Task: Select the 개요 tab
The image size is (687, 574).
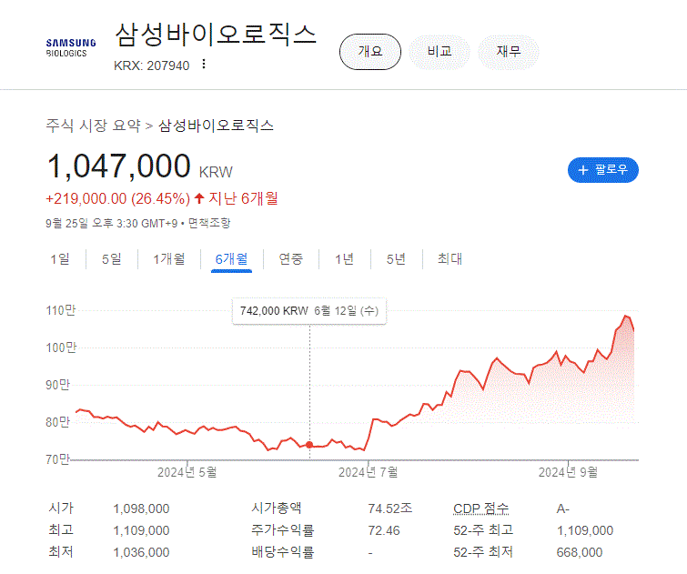Action: [369, 52]
